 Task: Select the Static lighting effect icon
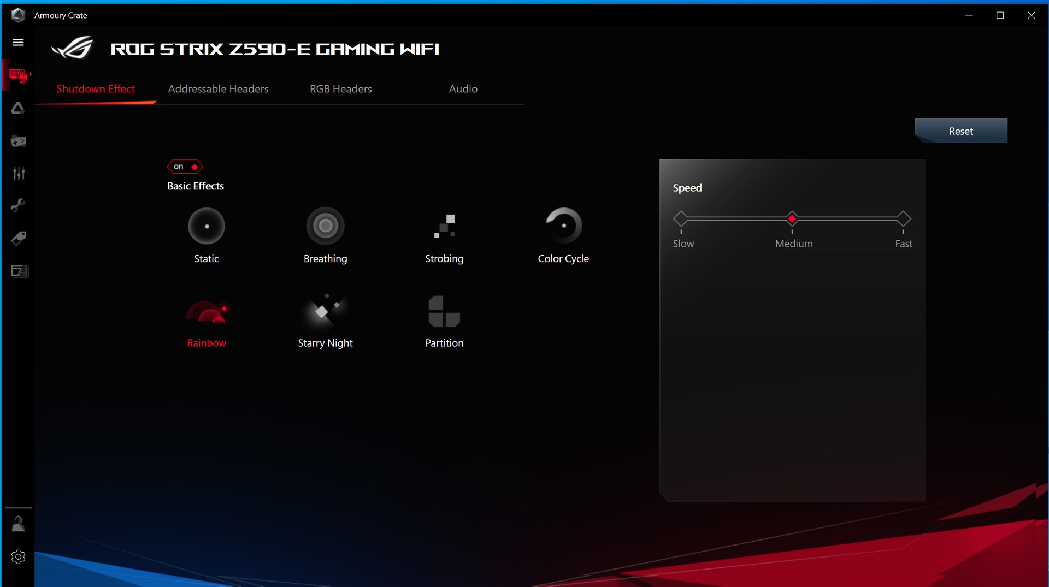pos(207,226)
